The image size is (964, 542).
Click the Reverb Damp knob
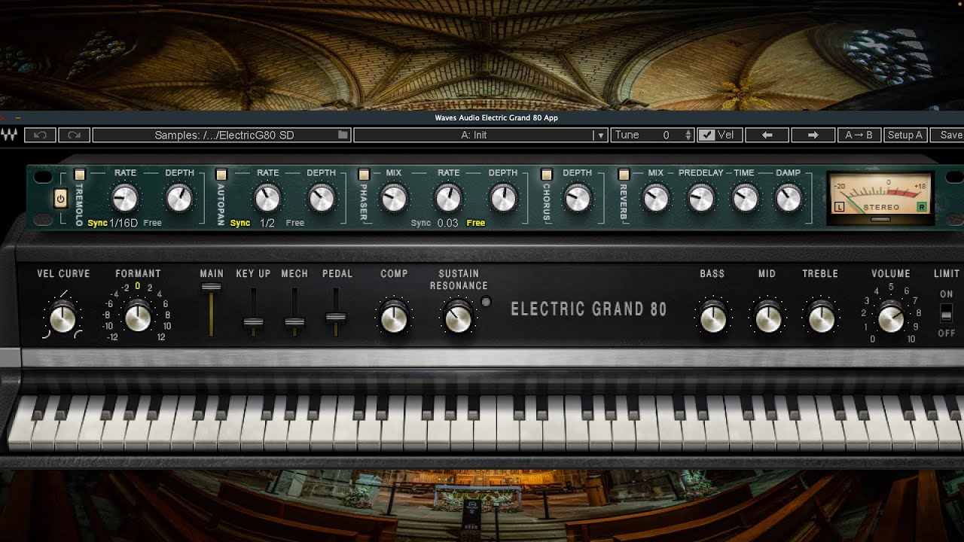(x=789, y=199)
